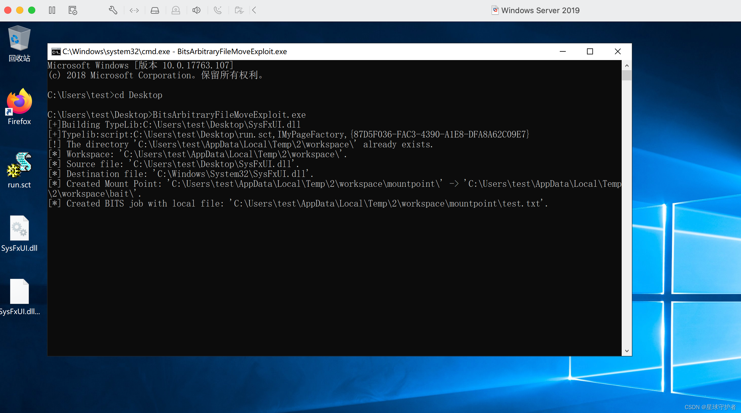Click the shared folders toolbar icon

pos(239,10)
